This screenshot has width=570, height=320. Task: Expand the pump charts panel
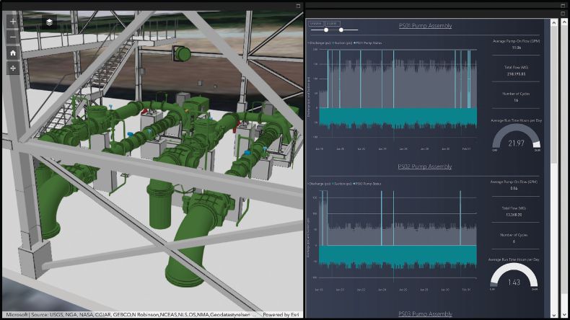point(564,14)
